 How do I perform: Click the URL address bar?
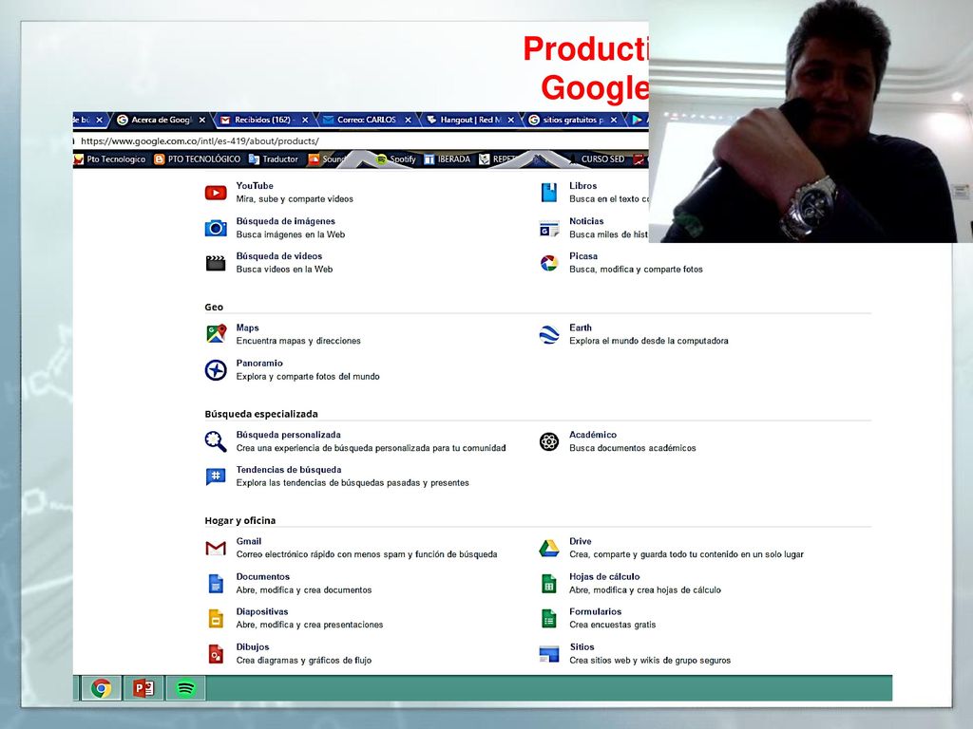point(360,140)
